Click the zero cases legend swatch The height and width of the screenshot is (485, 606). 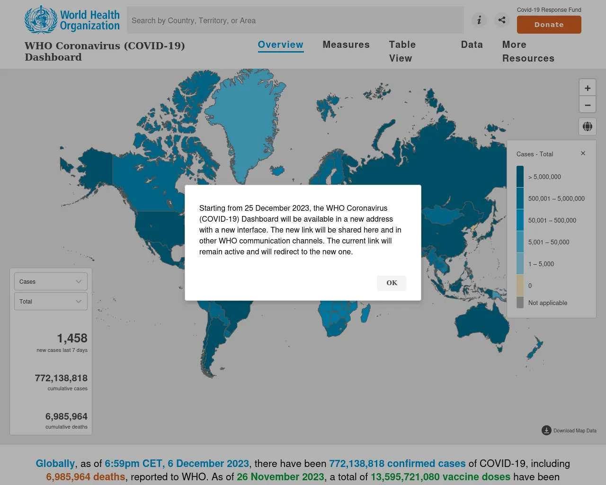[x=520, y=286]
